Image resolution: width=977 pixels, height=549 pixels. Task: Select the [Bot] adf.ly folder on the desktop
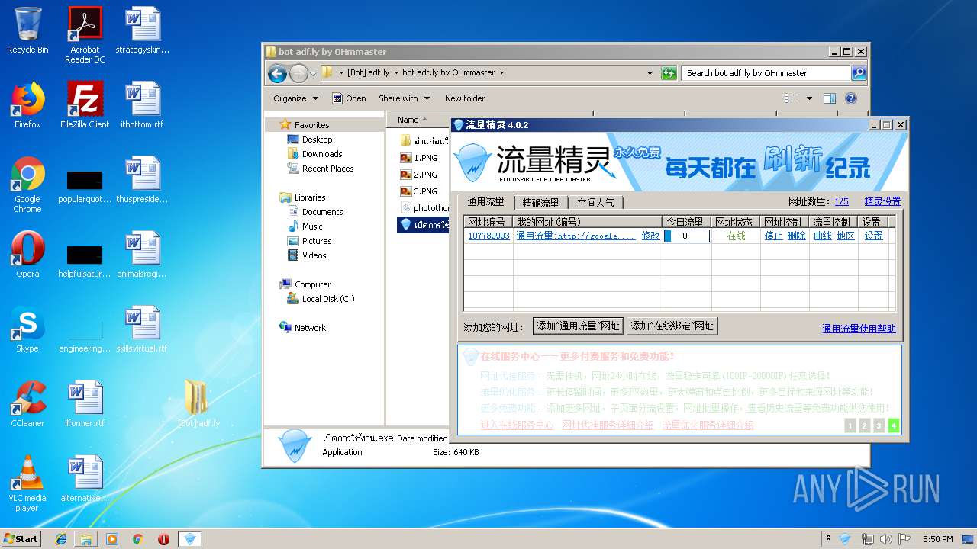[x=198, y=404]
